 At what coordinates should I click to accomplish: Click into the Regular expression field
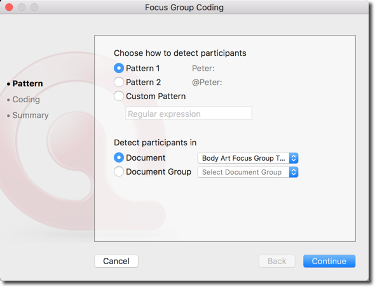click(x=189, y=113)
